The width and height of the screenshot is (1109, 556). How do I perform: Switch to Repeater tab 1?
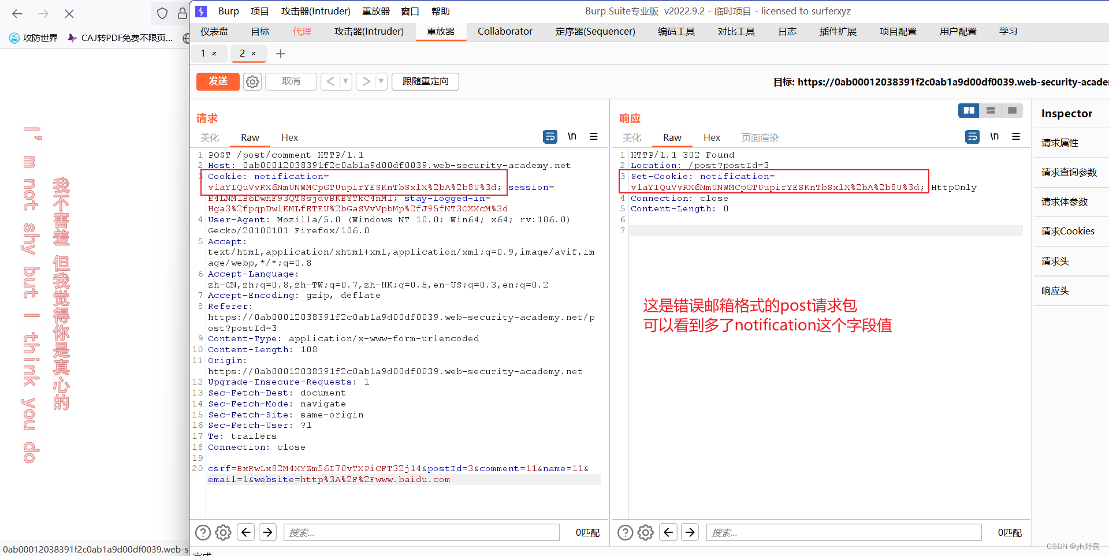pyautogui.click(x=203, y=53)
